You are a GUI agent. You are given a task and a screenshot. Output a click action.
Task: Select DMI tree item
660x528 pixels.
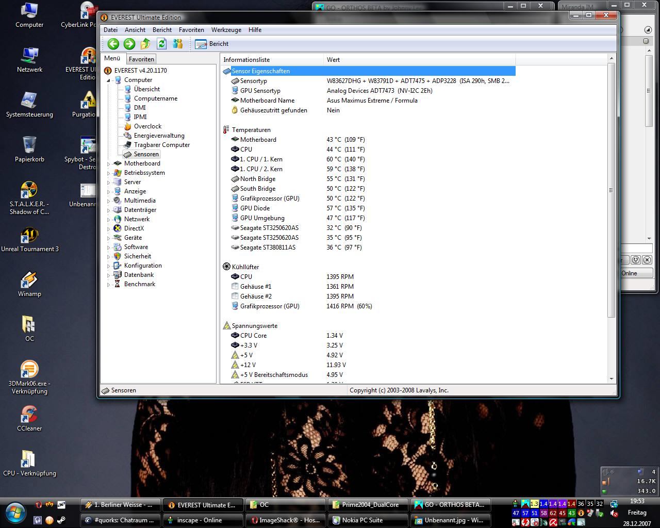click(139, 108)
